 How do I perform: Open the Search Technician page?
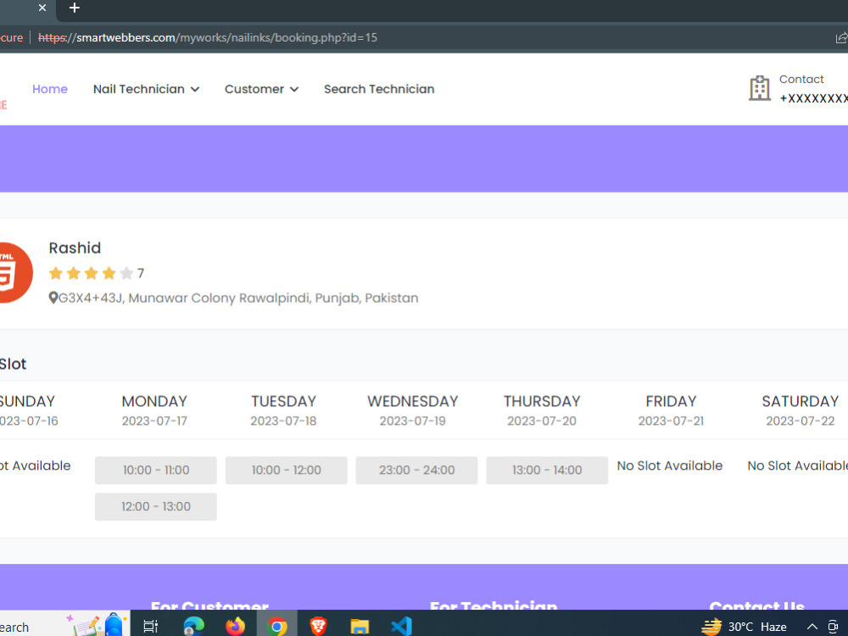tap(379, 89)
